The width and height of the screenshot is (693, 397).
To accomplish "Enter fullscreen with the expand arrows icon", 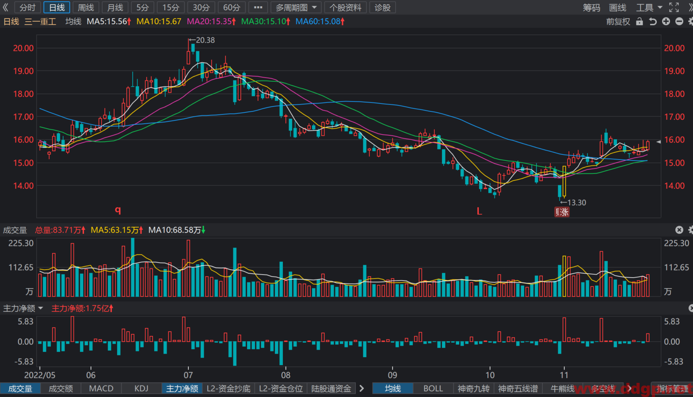I will pyautogui.click(x=674, y=7).
